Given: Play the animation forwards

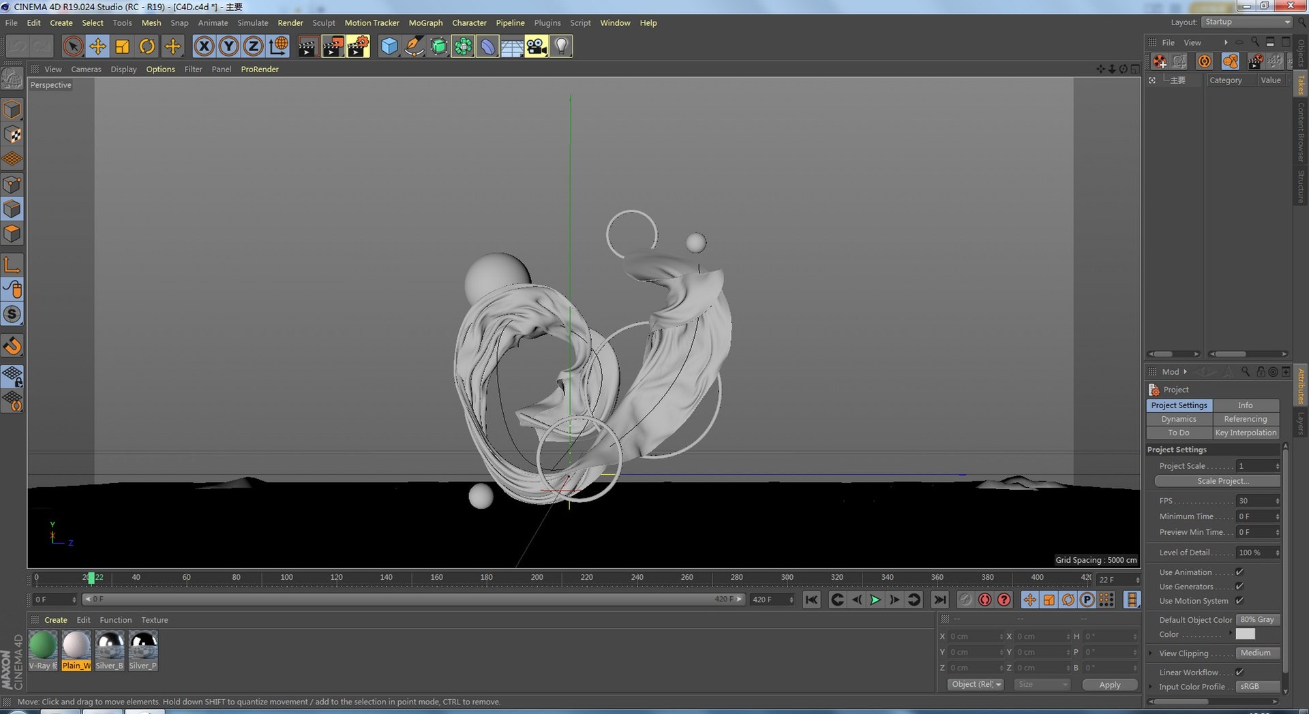Looking at the screenshot, I should (x=875, y=600).
